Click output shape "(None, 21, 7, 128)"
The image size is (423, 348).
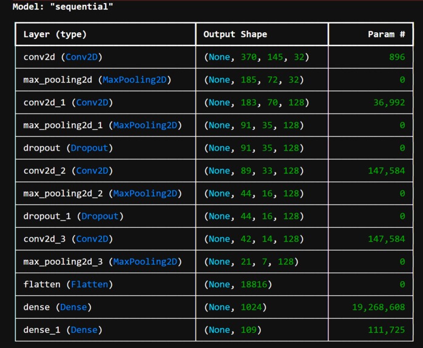click(251, 262)
